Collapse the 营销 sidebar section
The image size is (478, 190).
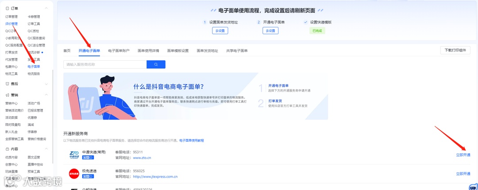pos(46,95)
